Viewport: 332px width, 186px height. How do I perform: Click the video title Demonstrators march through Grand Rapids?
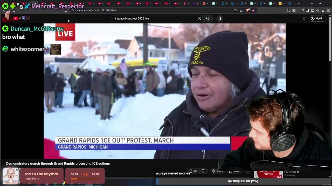58,164
